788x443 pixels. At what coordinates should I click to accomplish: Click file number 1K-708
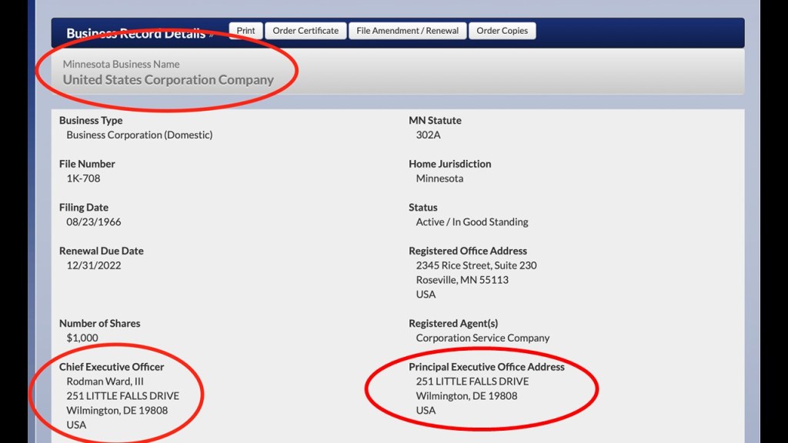coord(83,178)
